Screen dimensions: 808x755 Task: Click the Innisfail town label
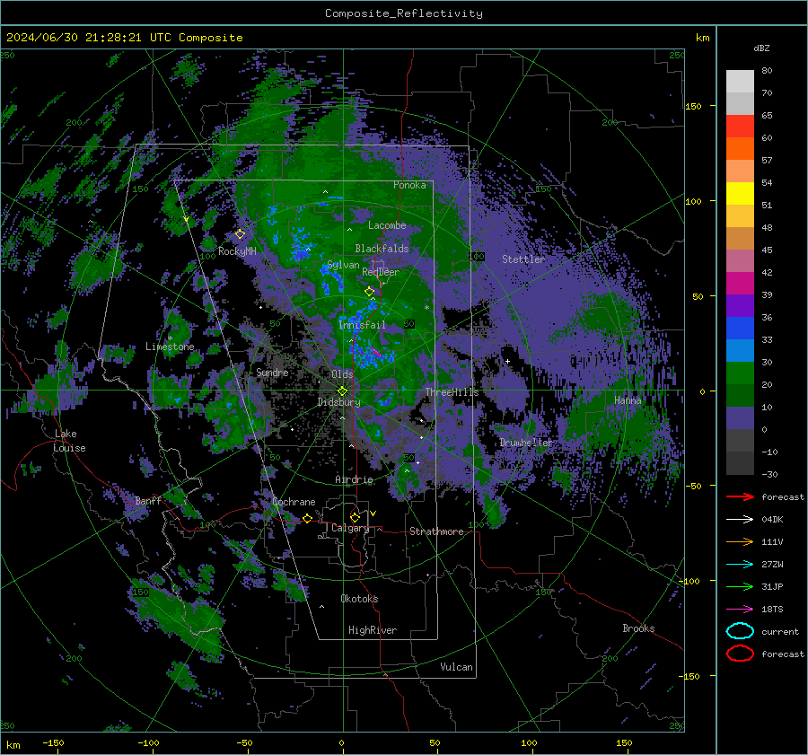point(362,325)
